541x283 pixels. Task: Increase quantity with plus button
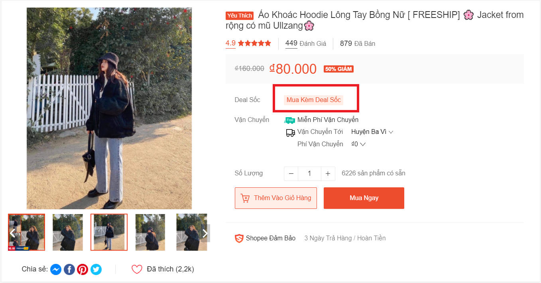(x=328, y=174)
